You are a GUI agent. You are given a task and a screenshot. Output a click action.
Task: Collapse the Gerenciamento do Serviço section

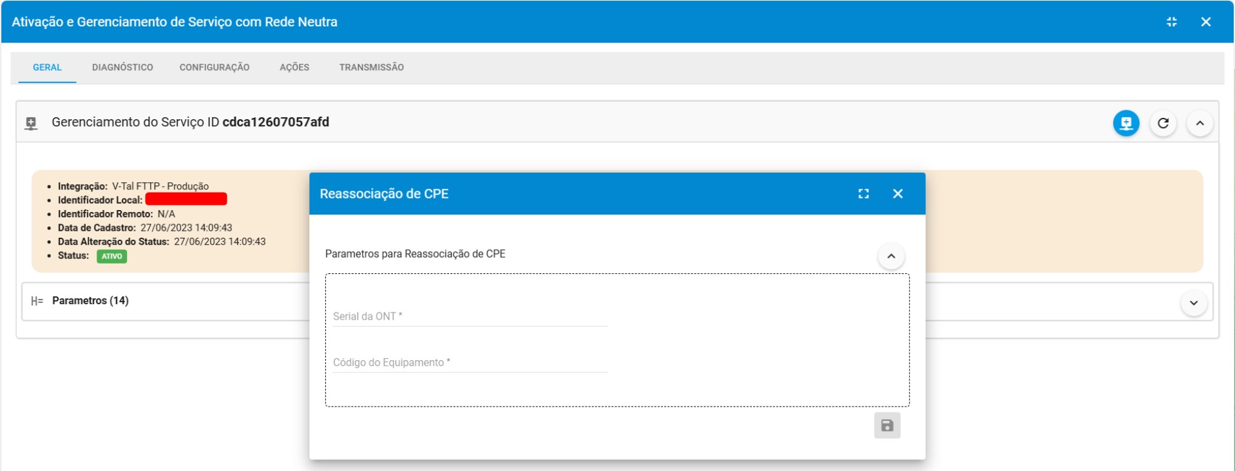[1200, 123]
